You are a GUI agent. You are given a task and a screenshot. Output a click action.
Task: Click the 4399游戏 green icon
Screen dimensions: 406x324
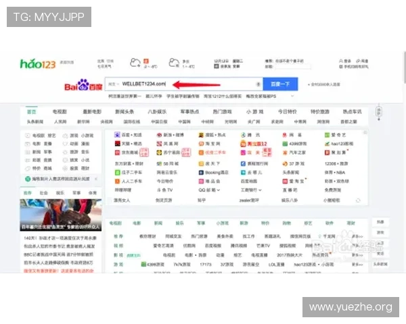pyautogui.click(x=285, y=144)
